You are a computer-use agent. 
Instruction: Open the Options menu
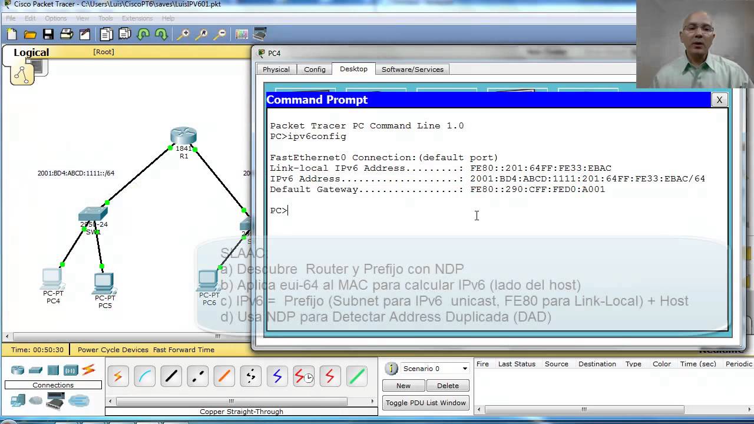click(56, 18)
